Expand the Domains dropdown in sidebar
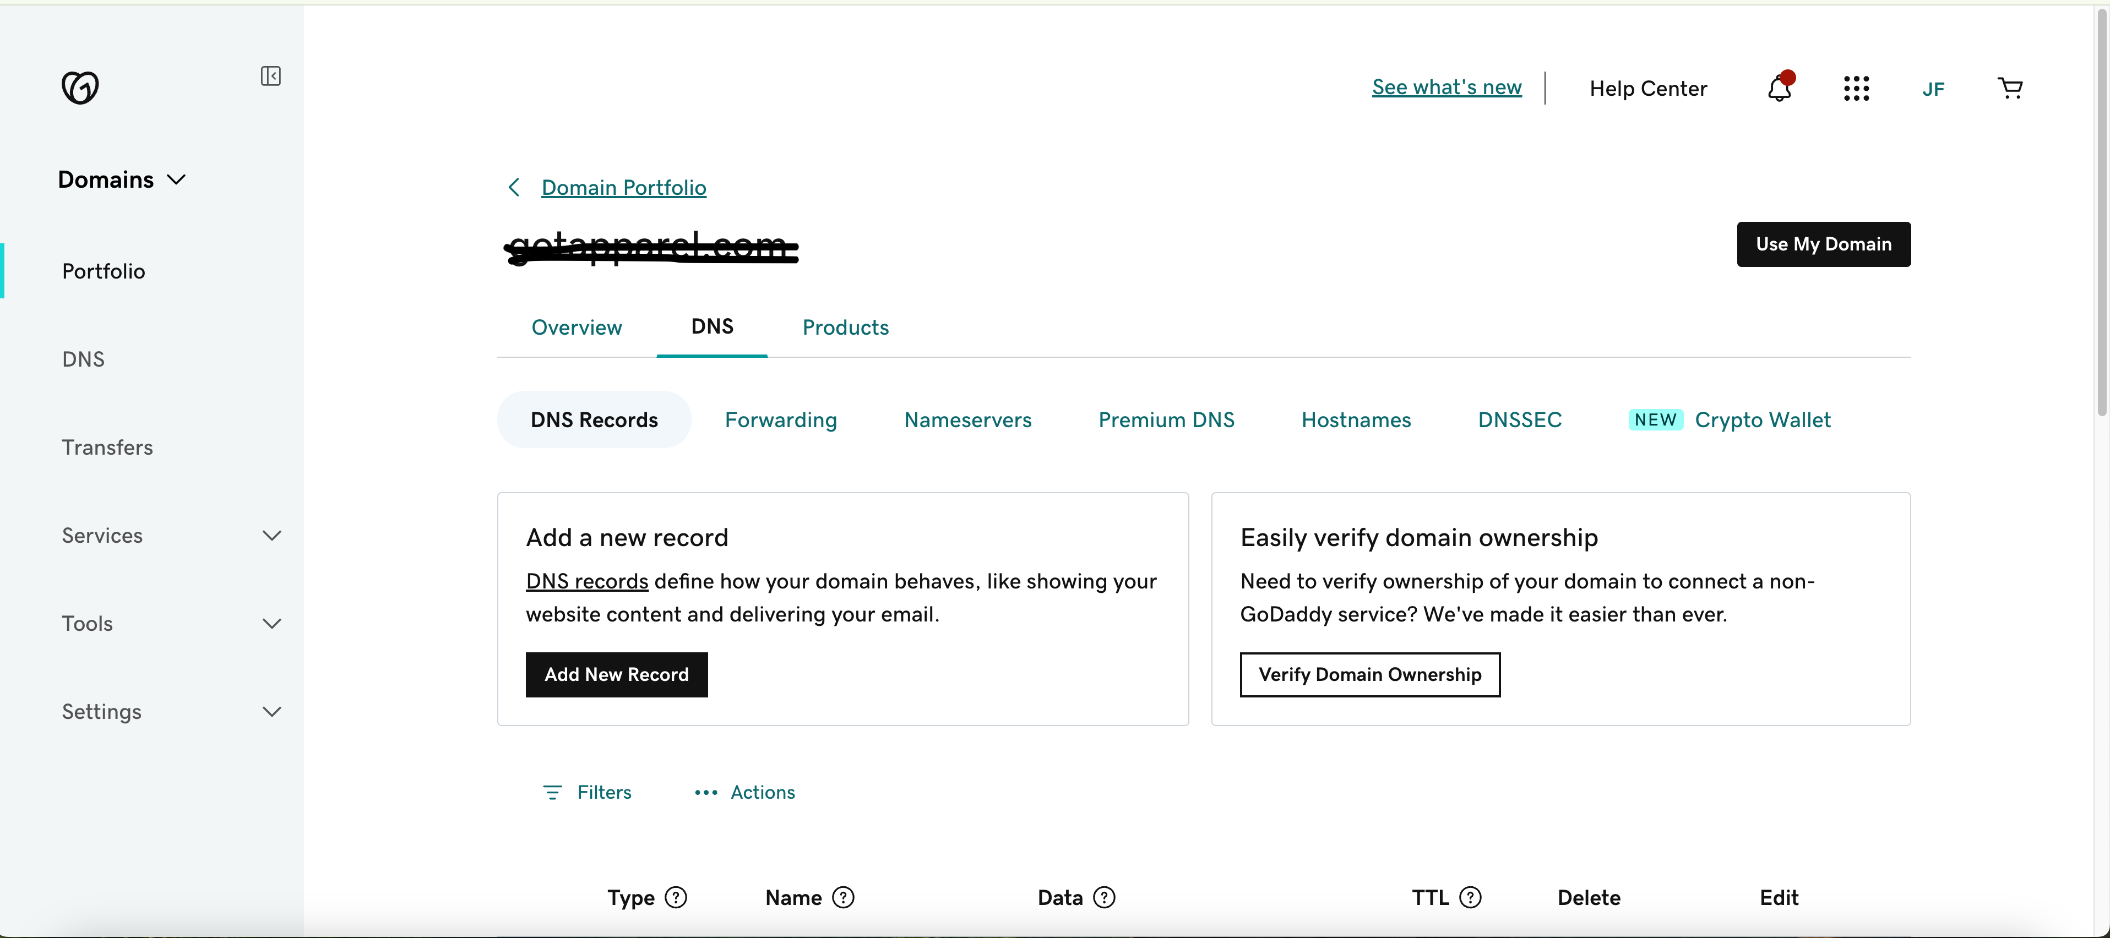This screenshot has width=2110, height=938. click(122, 179)
